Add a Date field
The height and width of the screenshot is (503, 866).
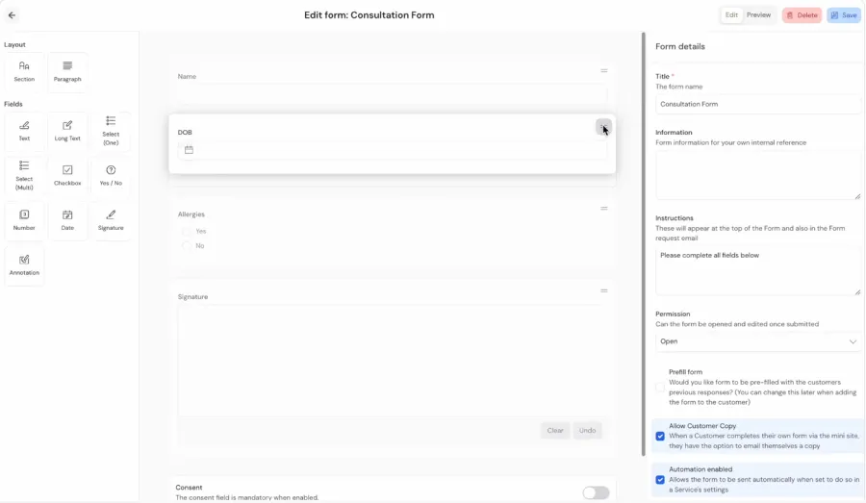click(x=67, y=220)
